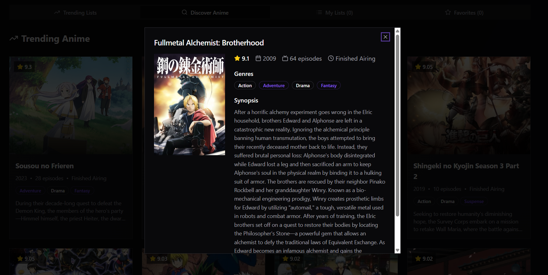The width and height of the screenshot is (548, 275).
Task: Click the trend icon beside Trending Anime heading
Action: coord(14,38)
